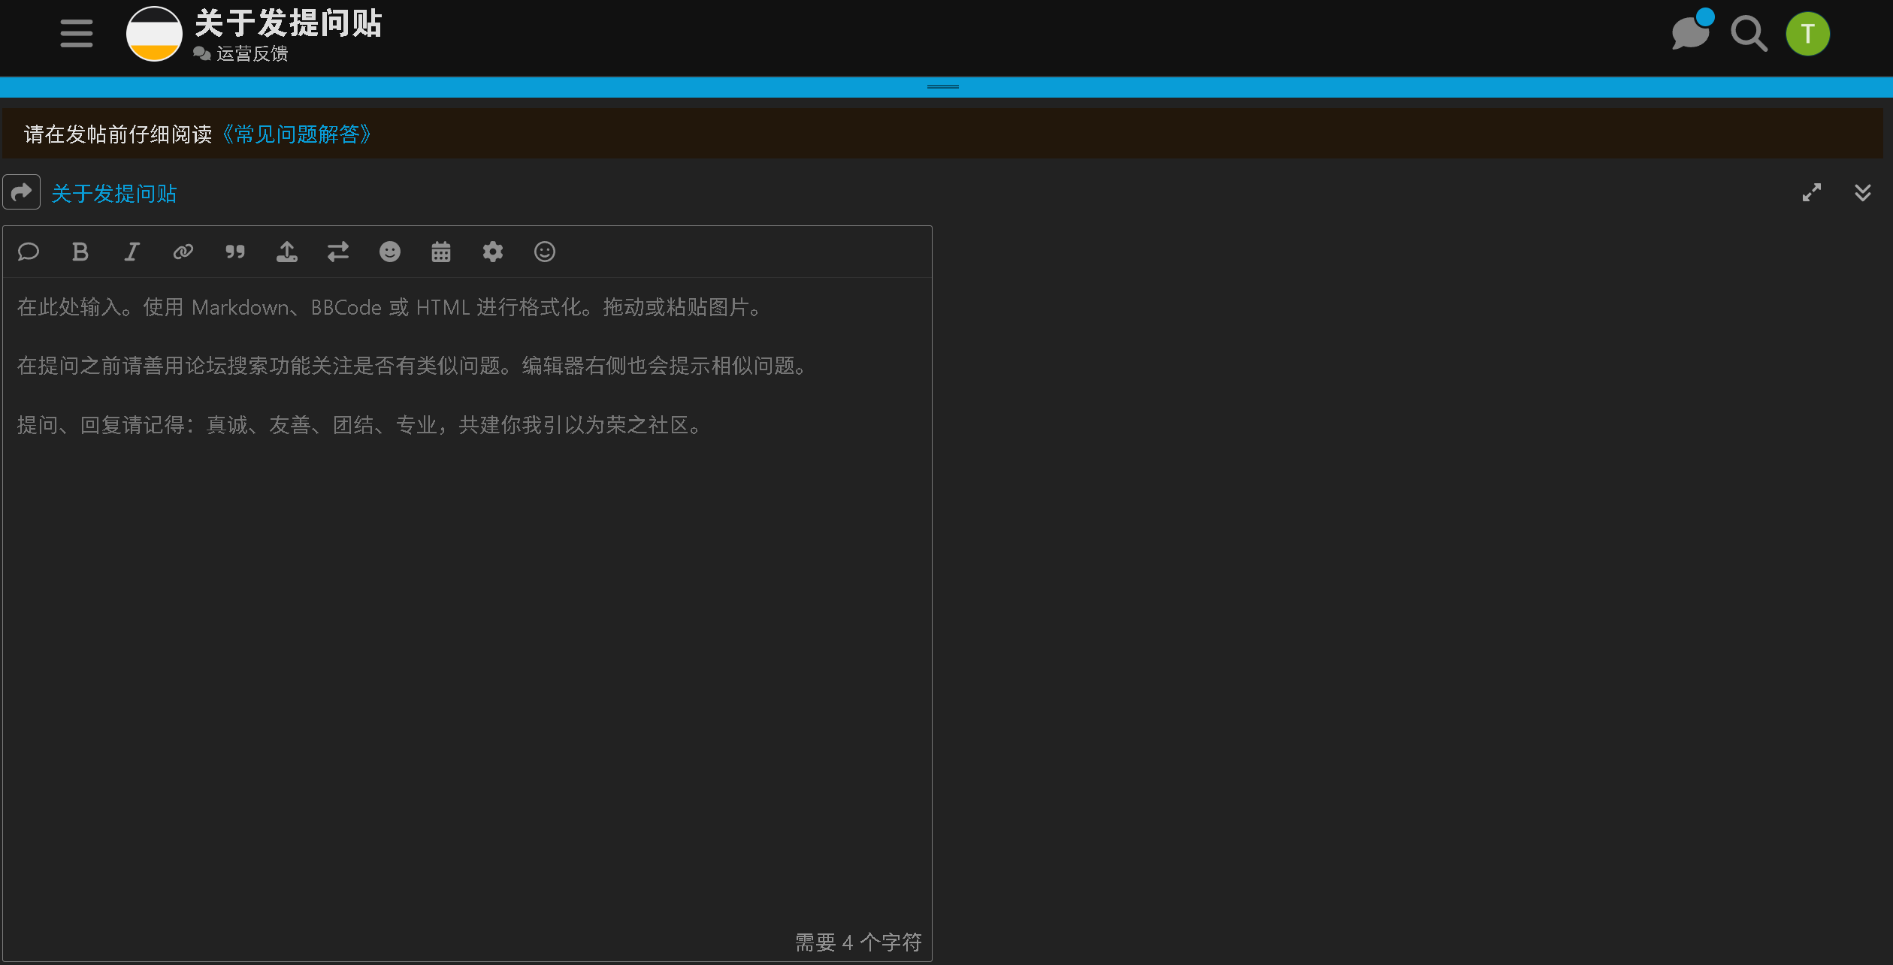Screen dimensions: 1893x965
Task: Toggle fullscreen composer with the expand arrows
Action: [x=1812, y=193]
